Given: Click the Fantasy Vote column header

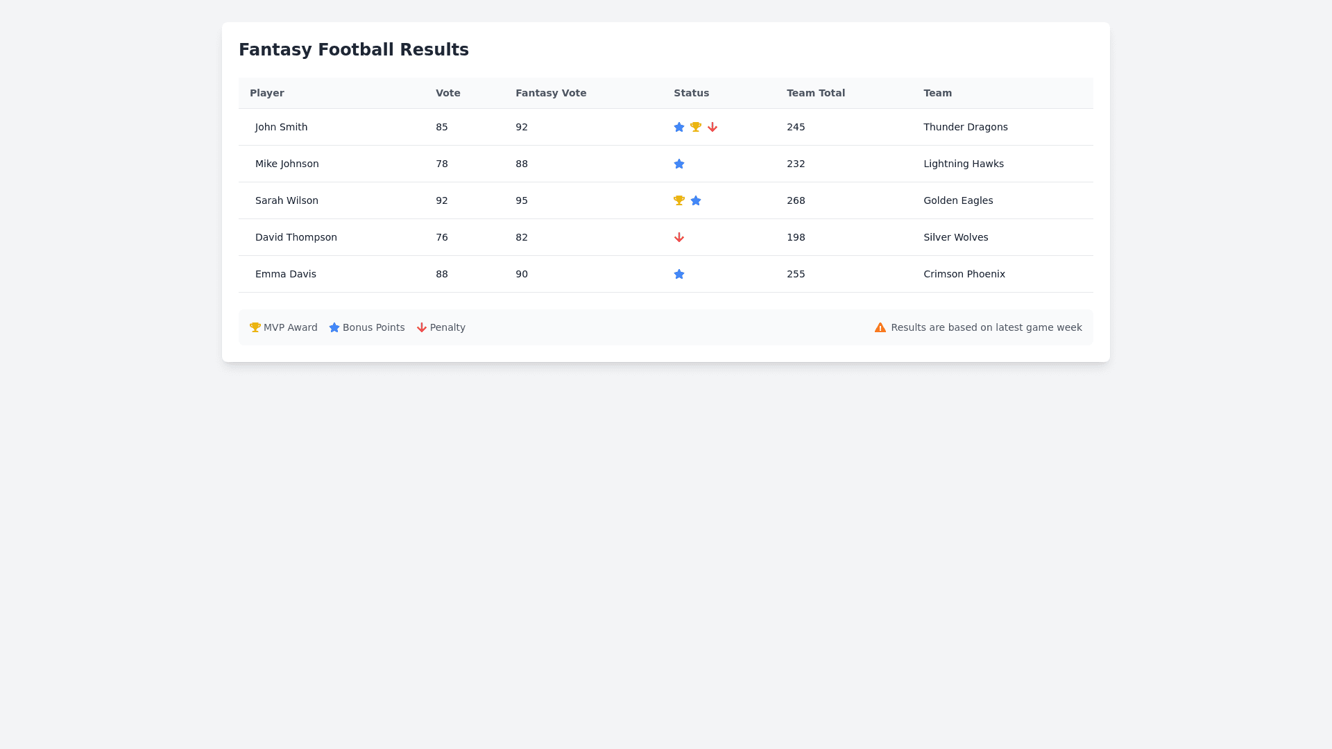Looking at the screenshot, I should [x=551, y=93].
